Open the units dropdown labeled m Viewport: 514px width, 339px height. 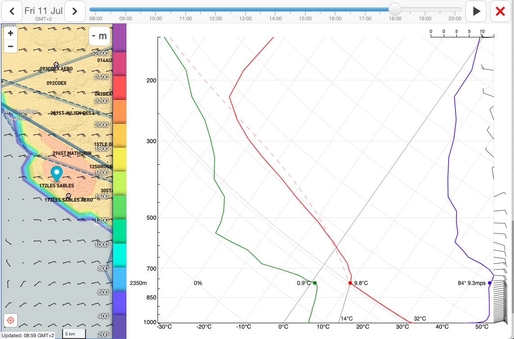[99, 36]
